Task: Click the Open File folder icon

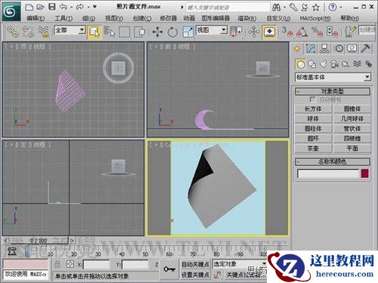Action: pos(40,7)
